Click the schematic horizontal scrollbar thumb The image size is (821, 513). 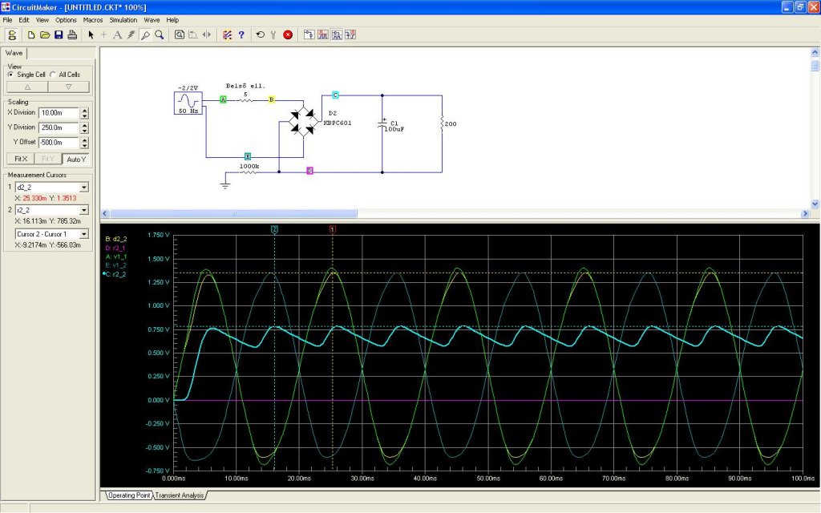pos(234,213)
